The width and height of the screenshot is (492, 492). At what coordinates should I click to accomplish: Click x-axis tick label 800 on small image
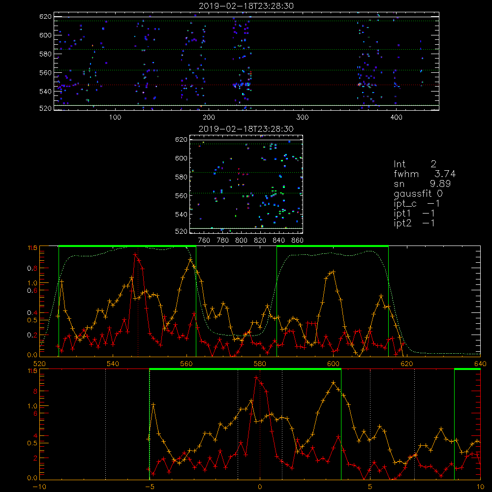click(241, 241)
